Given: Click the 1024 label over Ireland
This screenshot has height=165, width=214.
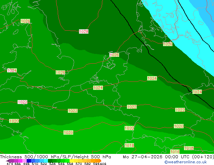Looking at the screenshot, I should (x=12, y=70).
